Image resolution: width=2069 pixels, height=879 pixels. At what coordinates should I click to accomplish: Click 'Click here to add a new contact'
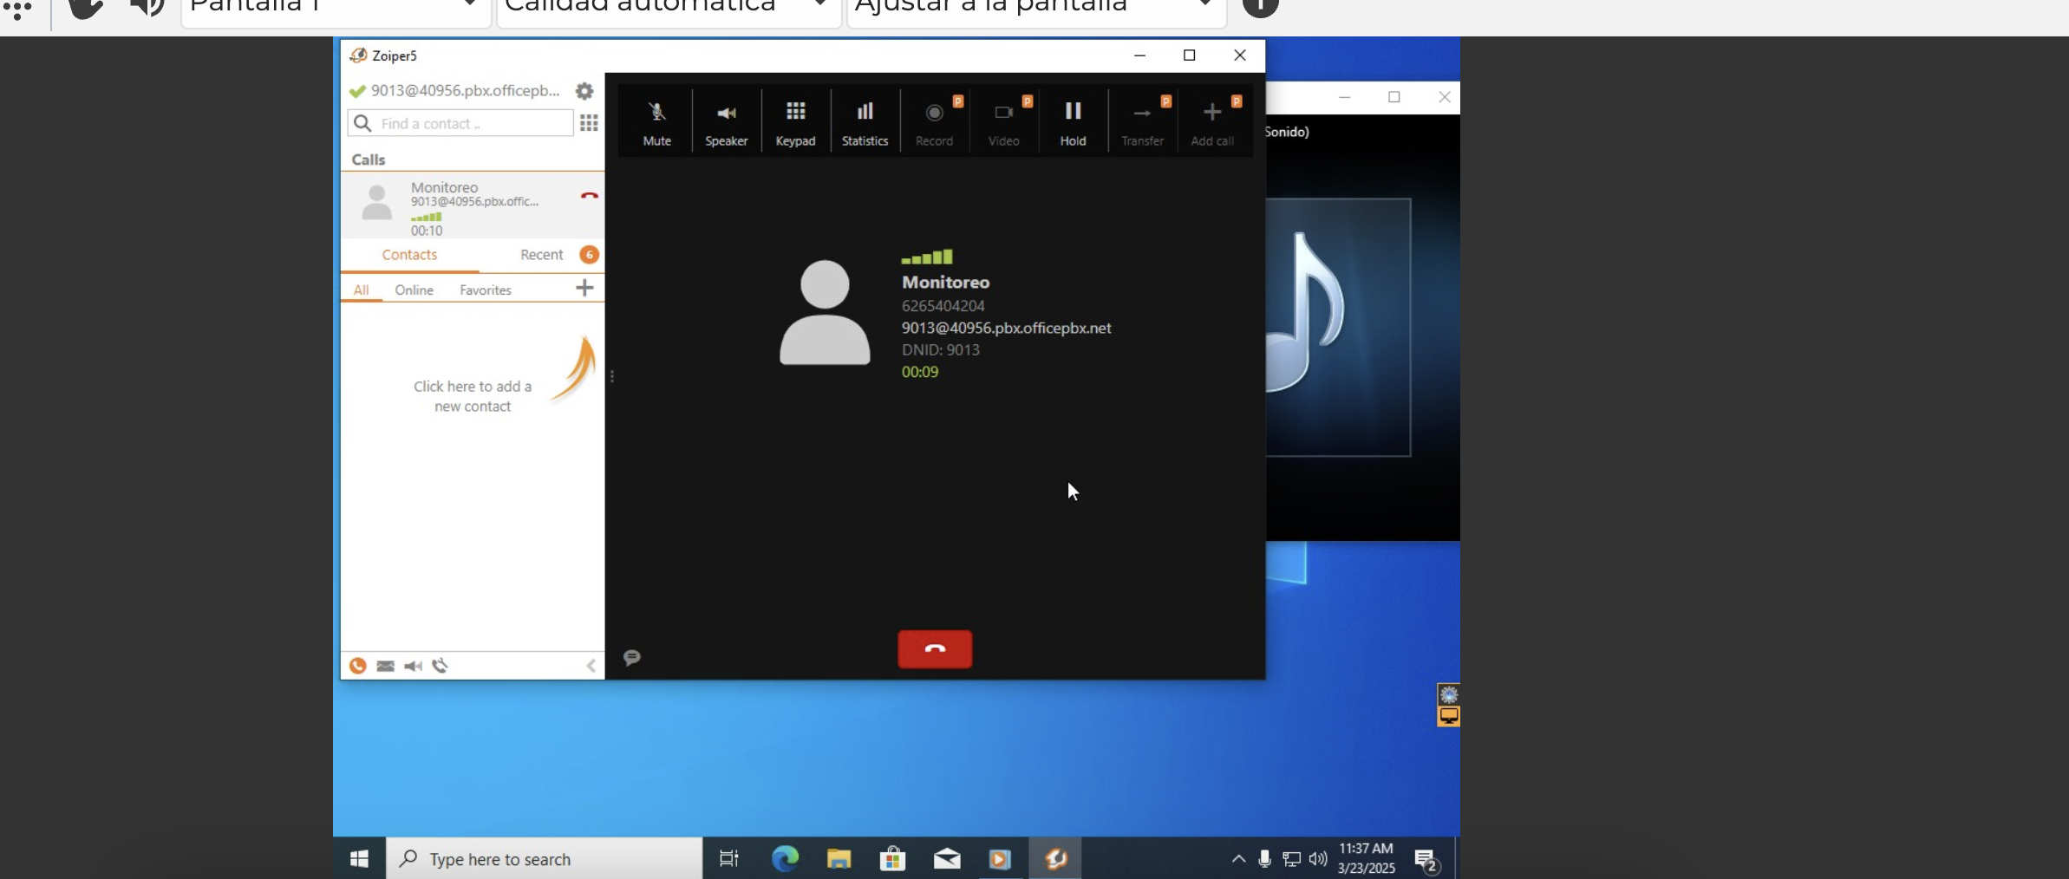click(473, 396)
